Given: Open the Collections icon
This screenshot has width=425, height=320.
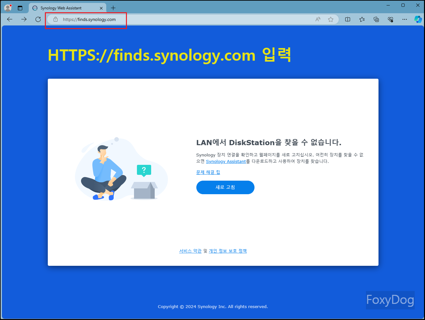Looking at the screenshot, I should [x=376, y=19].
